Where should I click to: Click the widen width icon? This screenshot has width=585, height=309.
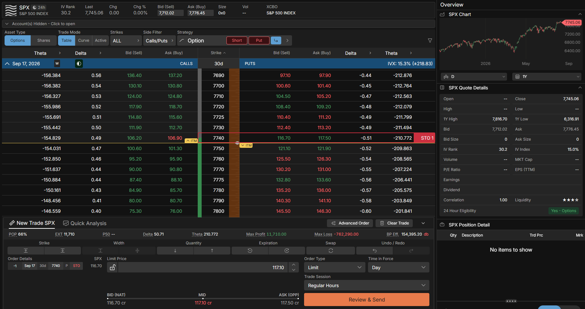point(137,251)
